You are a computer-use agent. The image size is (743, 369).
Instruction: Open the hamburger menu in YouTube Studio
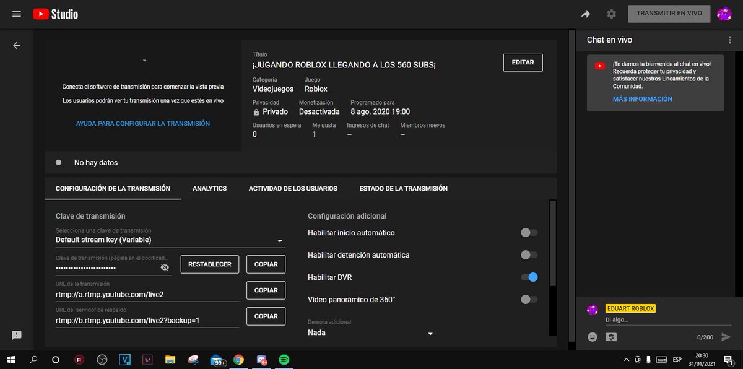point(17,14)
